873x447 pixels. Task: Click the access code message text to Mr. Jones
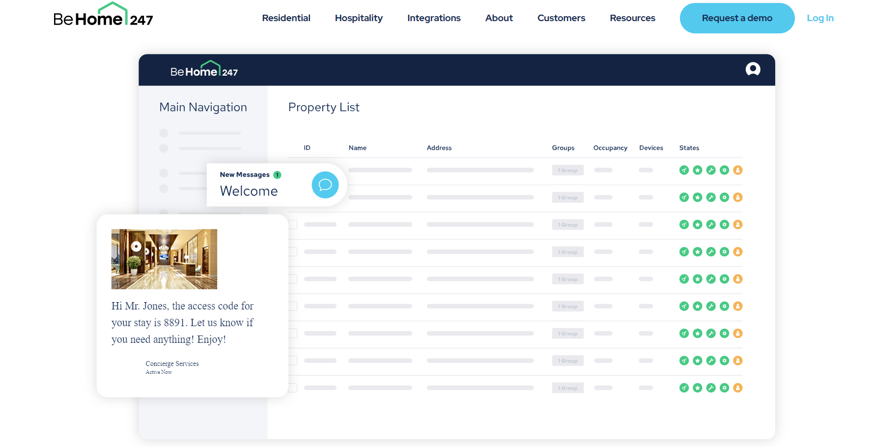182,323
